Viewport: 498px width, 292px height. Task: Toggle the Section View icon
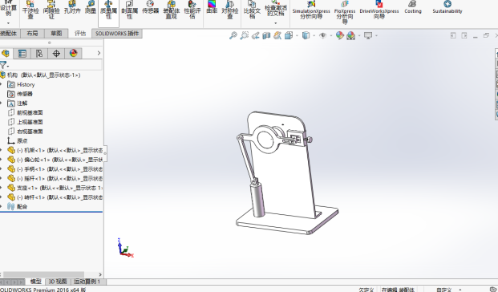pyautogui.click(x=266, y=35)
